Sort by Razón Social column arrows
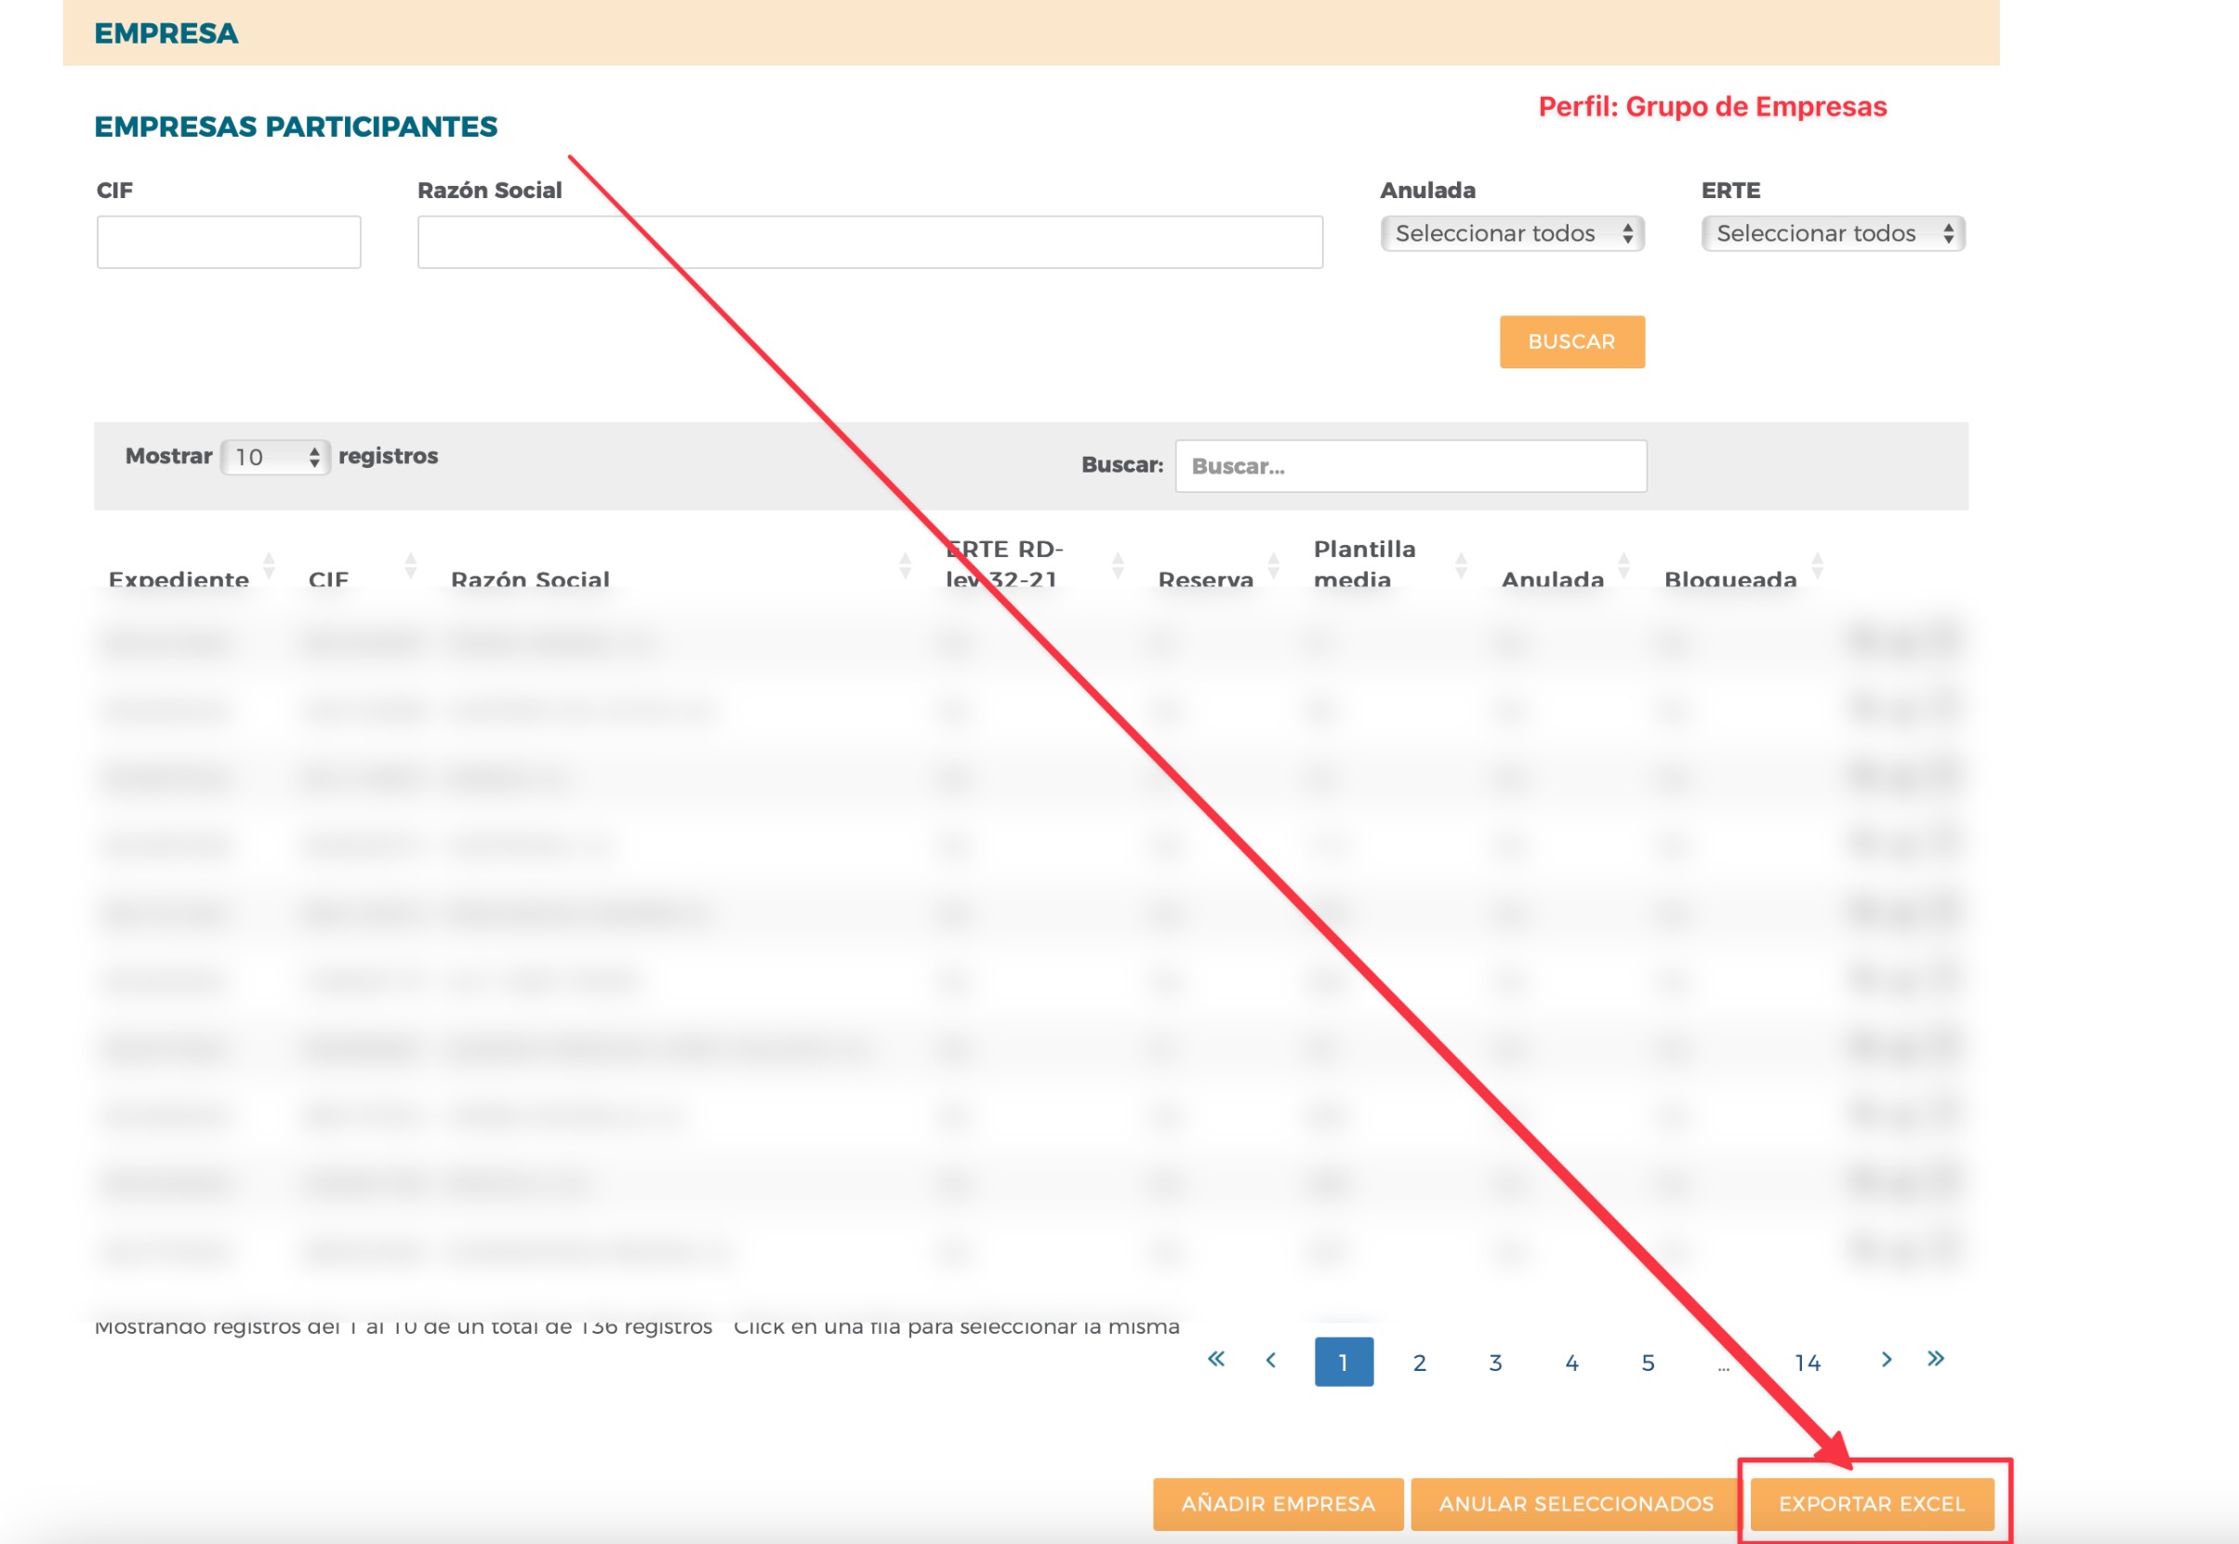This screenshot has height=1544, width=2239. pyautogui.click(x=905, y=565)
